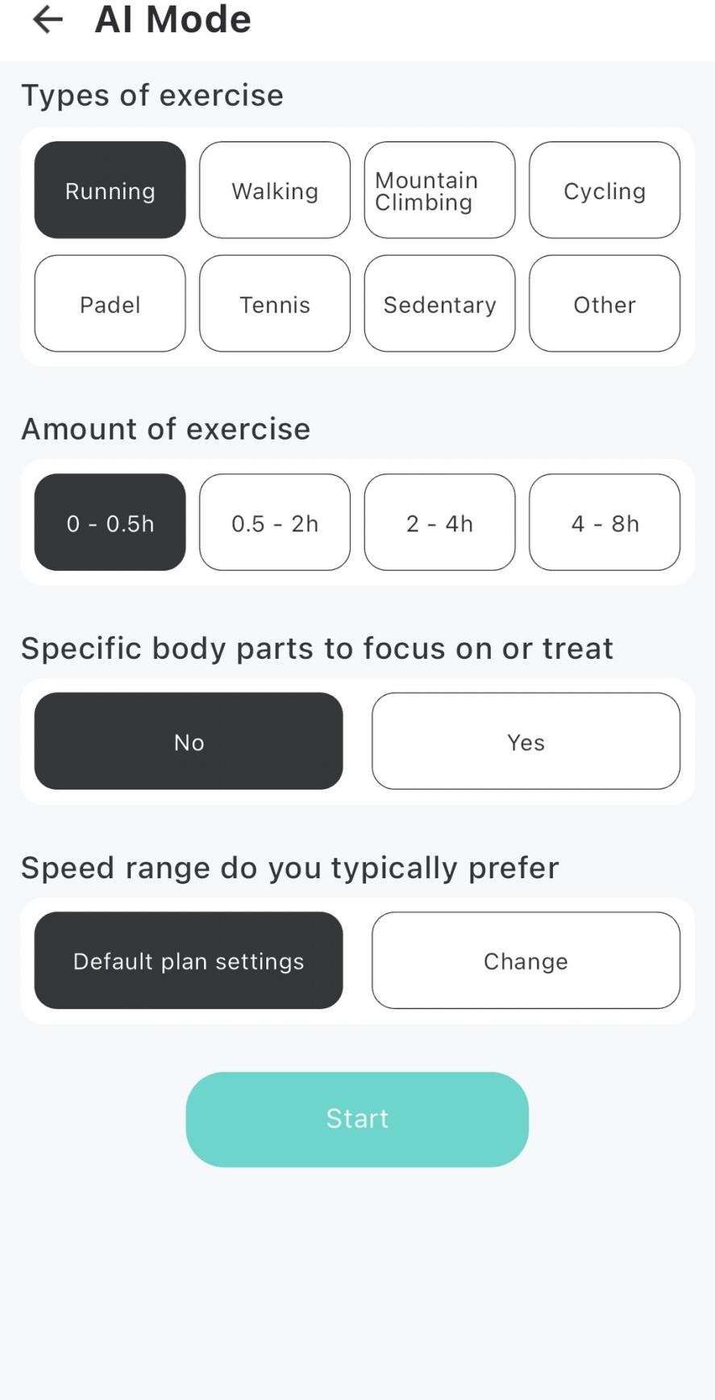Image resolution: width=715 pixels, height=1400 pixels.
Task: Click the Types of exercise heading
Action: [x=152, y=95]
